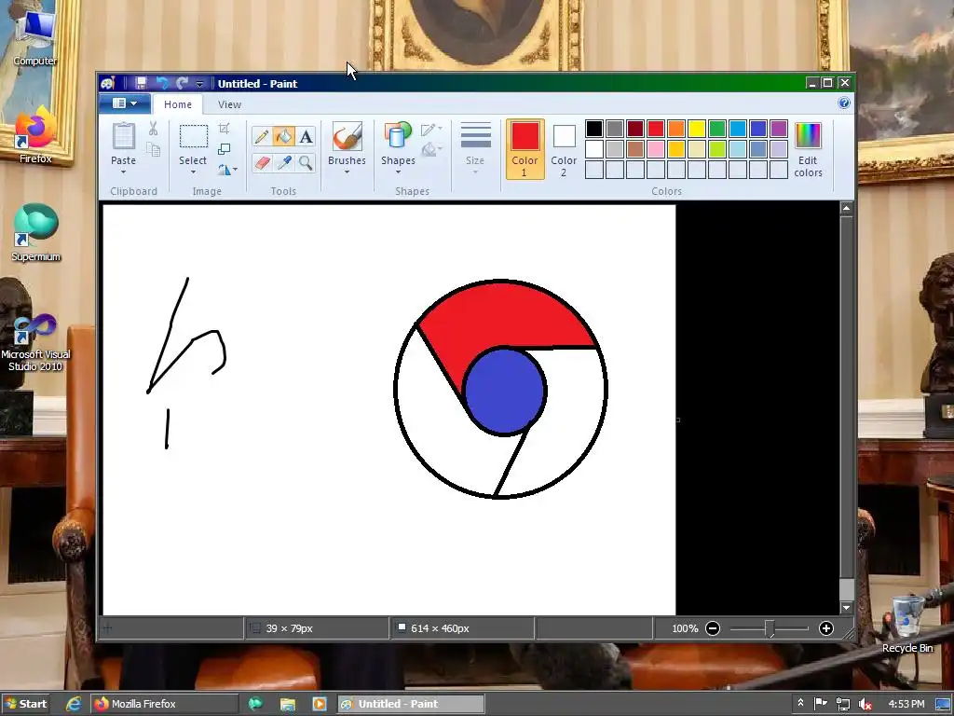Click the zoom in plus button

click(x=825, y=628)
